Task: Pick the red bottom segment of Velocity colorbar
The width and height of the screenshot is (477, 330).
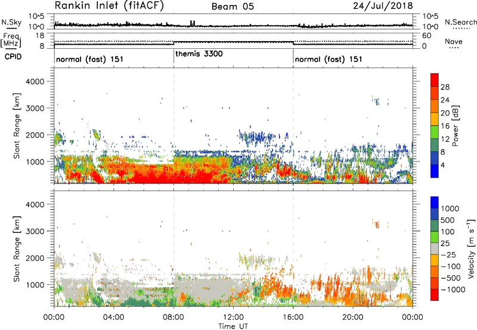Action: [x=435, y=295]
